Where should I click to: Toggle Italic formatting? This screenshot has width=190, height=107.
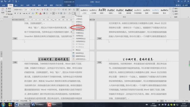[18, 13]
